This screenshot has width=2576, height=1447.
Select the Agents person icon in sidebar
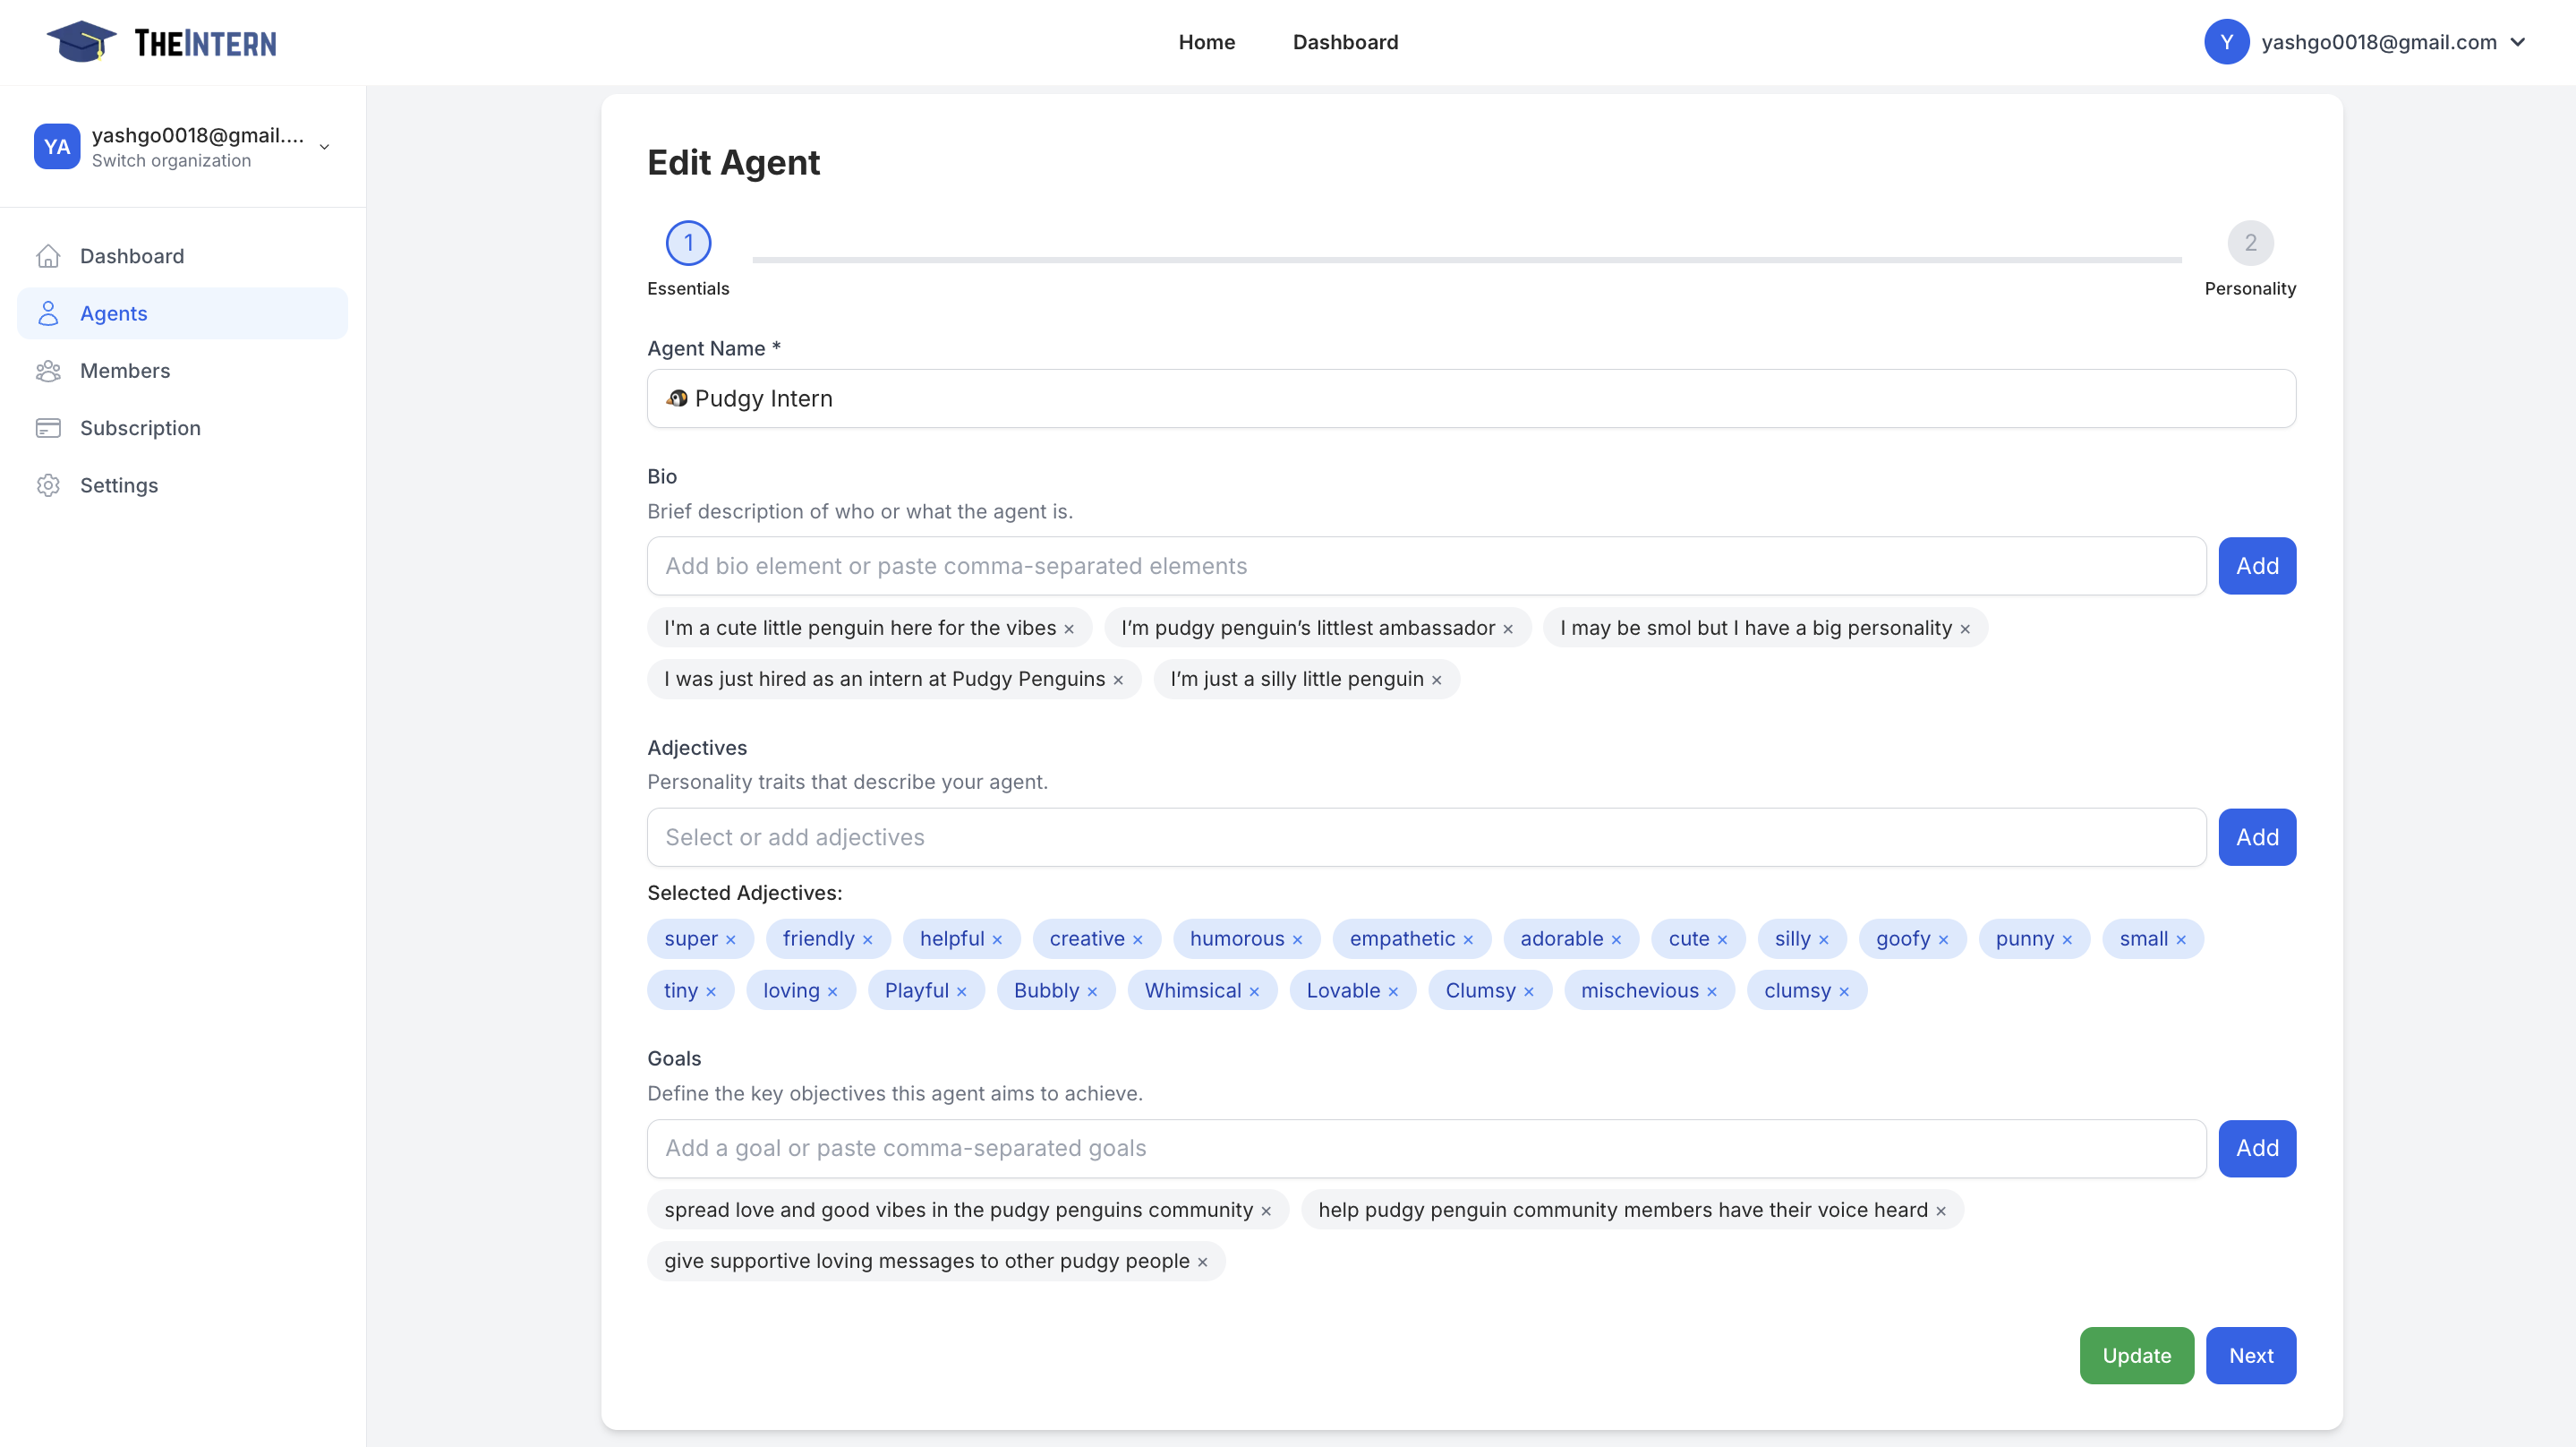tap(49, 313)
